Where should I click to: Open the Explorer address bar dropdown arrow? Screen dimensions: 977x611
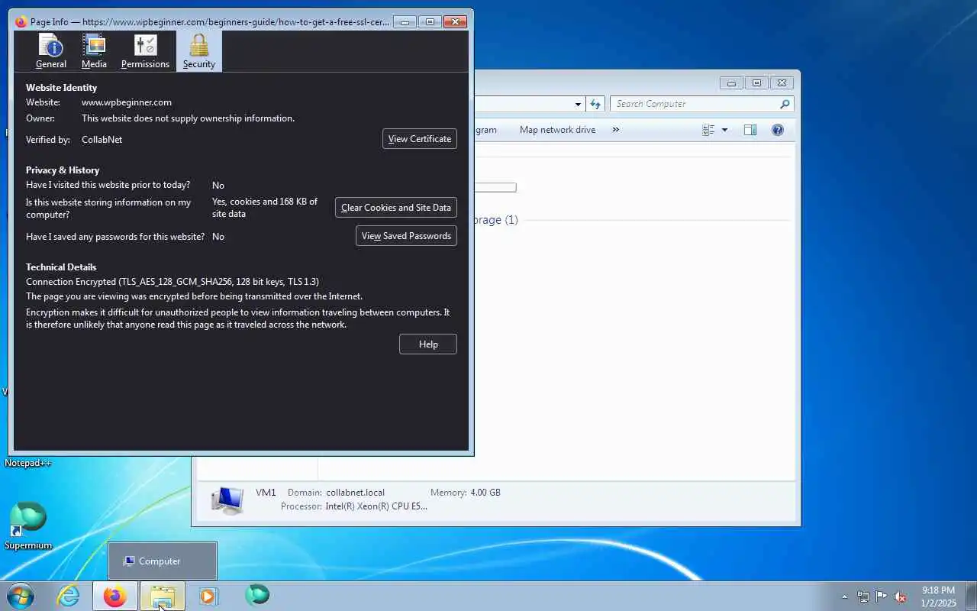tap(578, 104)
